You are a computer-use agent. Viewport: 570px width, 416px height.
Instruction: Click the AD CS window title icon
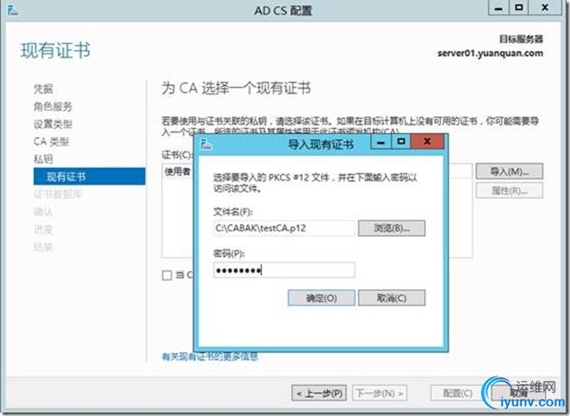pos(13,9)
